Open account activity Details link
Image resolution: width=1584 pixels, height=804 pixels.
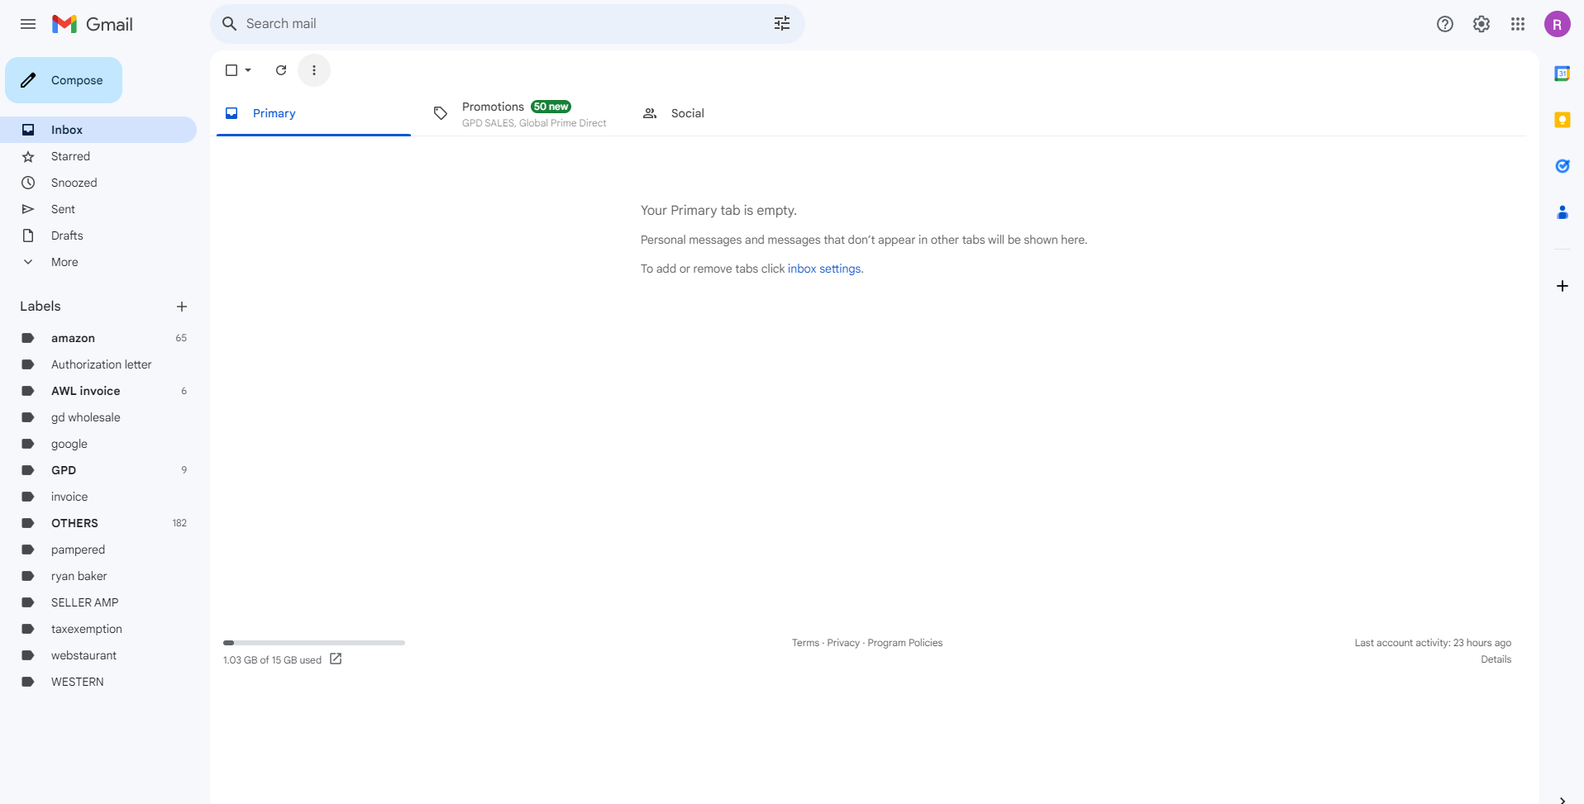pos(1496,659)
